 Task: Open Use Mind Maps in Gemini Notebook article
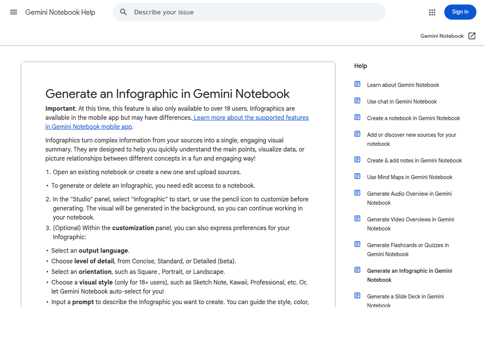(x=410, y=177)
